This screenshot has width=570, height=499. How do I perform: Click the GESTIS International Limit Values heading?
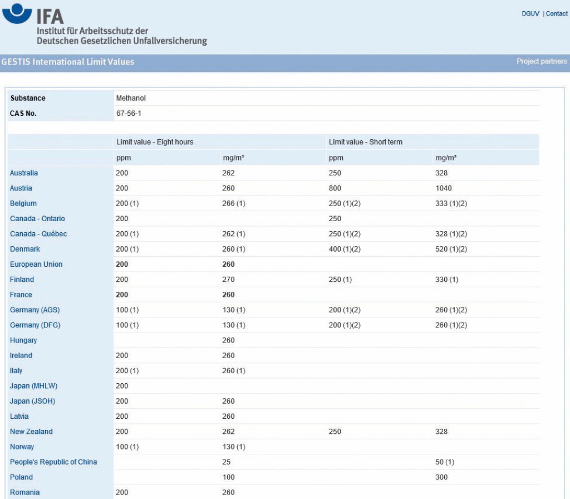pyautogui.click(x=67, y=62)
